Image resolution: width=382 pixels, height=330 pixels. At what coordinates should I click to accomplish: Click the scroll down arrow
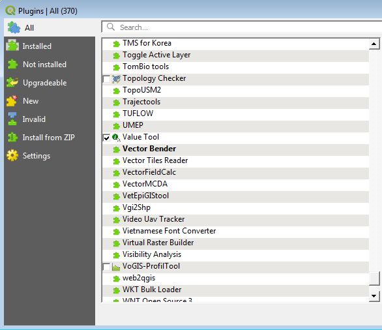pyautogui.click(x=374, y=296)
